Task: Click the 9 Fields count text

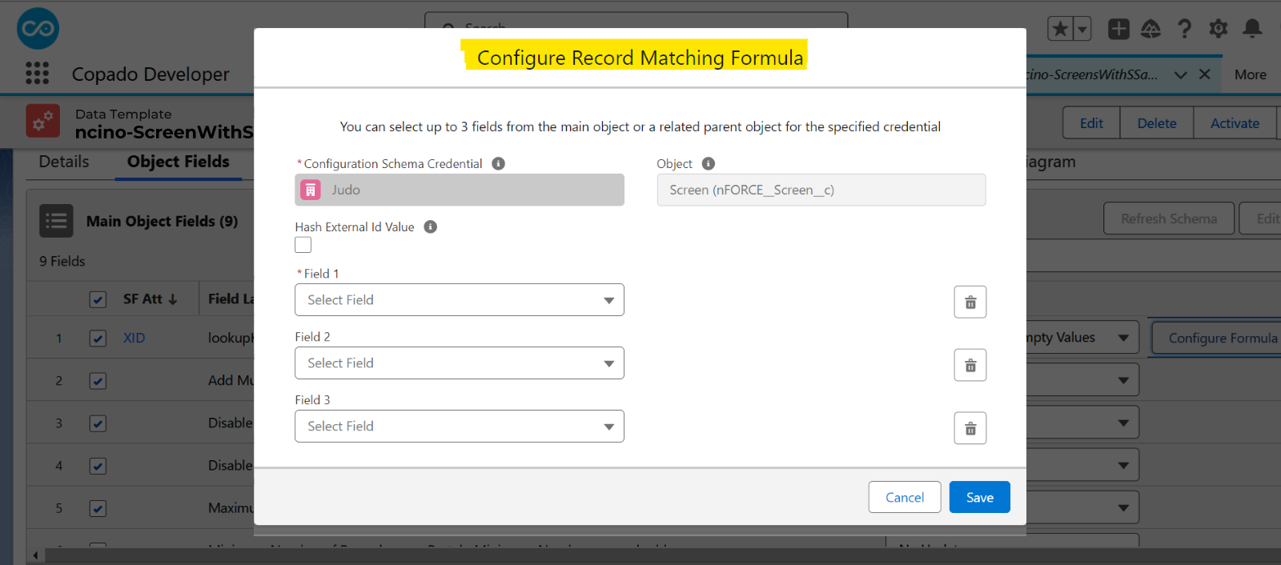Action: pos(62,261)
